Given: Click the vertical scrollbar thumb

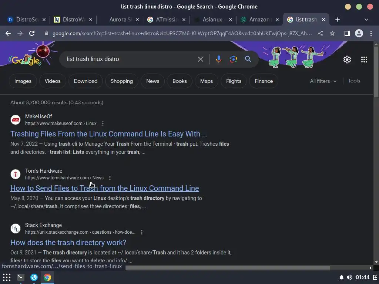Looking at the screenshot, I should (x=376, y=71).
